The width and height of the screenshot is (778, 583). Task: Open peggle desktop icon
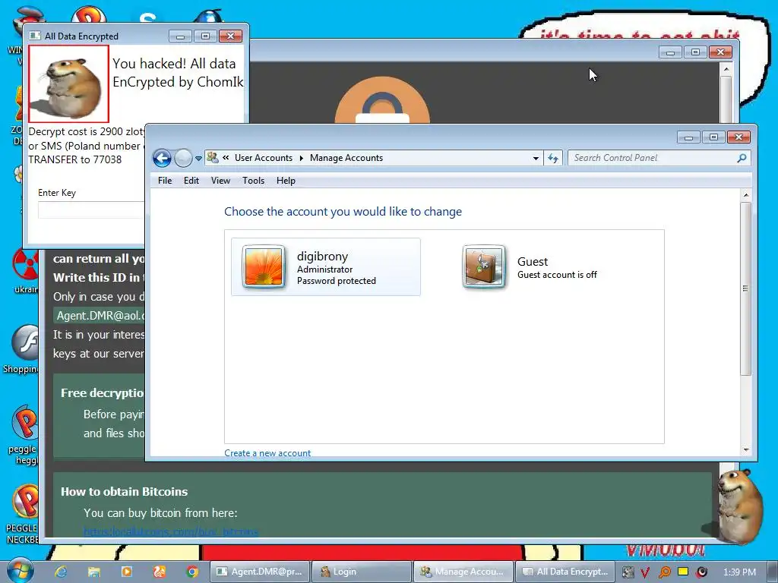point(23,435)
